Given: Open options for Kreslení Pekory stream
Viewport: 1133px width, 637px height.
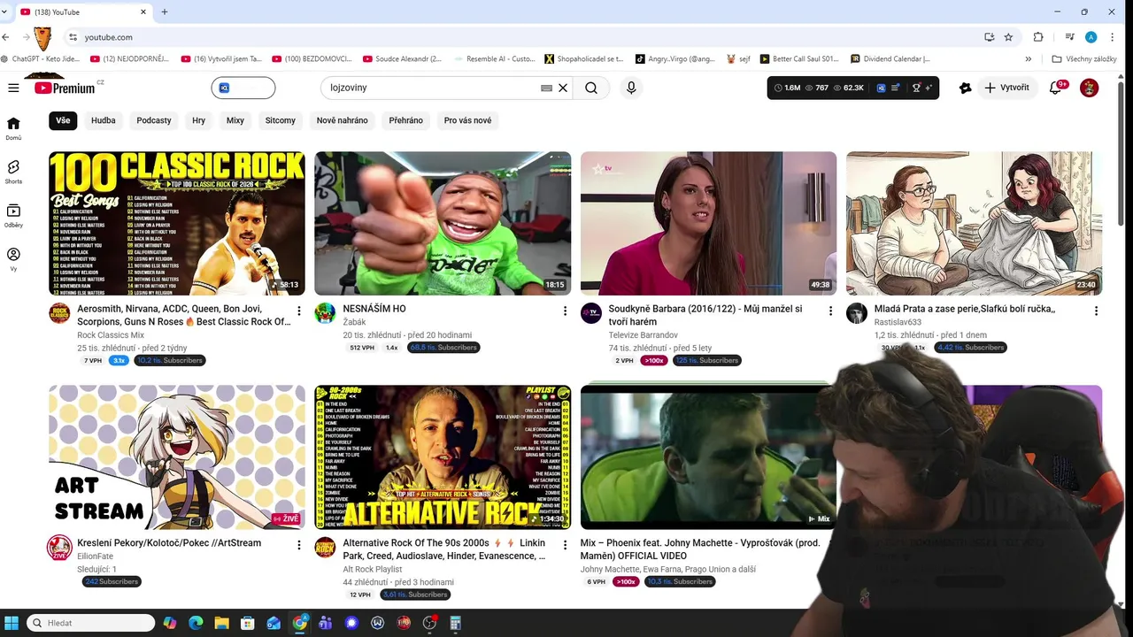Looking at the screenshot, I should (299, 545).
